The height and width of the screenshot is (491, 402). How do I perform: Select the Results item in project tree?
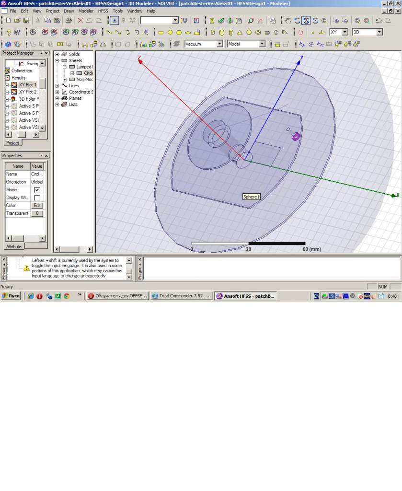[19, 78]
